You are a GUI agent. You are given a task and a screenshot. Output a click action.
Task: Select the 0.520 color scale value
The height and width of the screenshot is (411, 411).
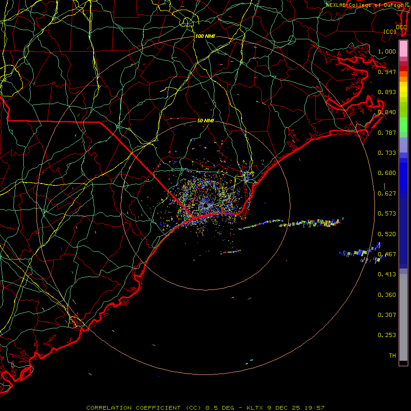(x=387, y=234)
